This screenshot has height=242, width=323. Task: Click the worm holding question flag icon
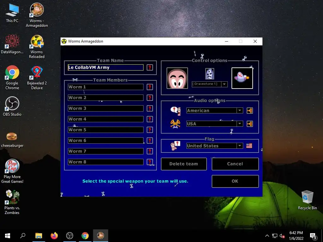(x=175, y=146)
